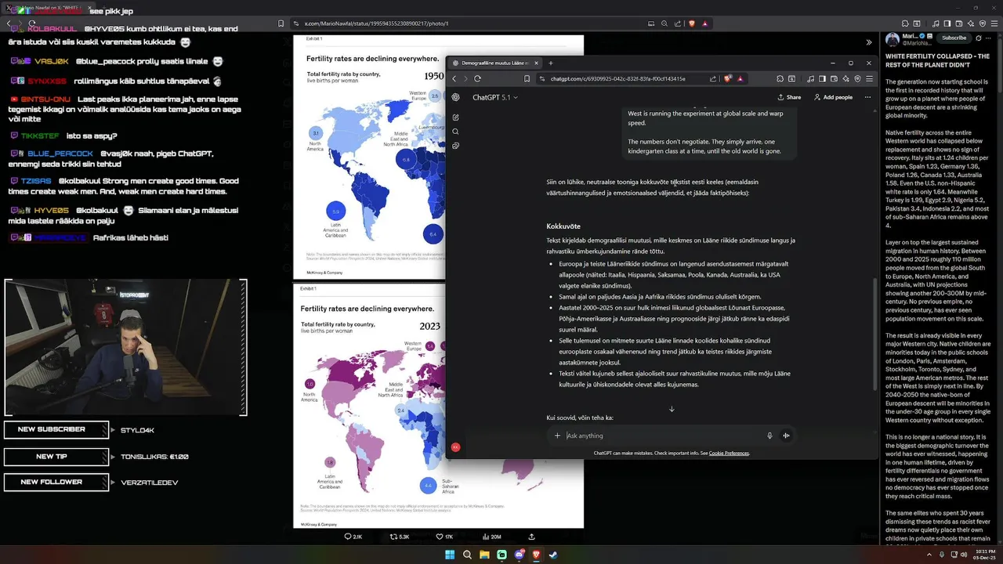Image resolution: width=1003 pixels, height=564 pixels.
Task: Start voice mode with the waveform button
Action: click(786, 436)
